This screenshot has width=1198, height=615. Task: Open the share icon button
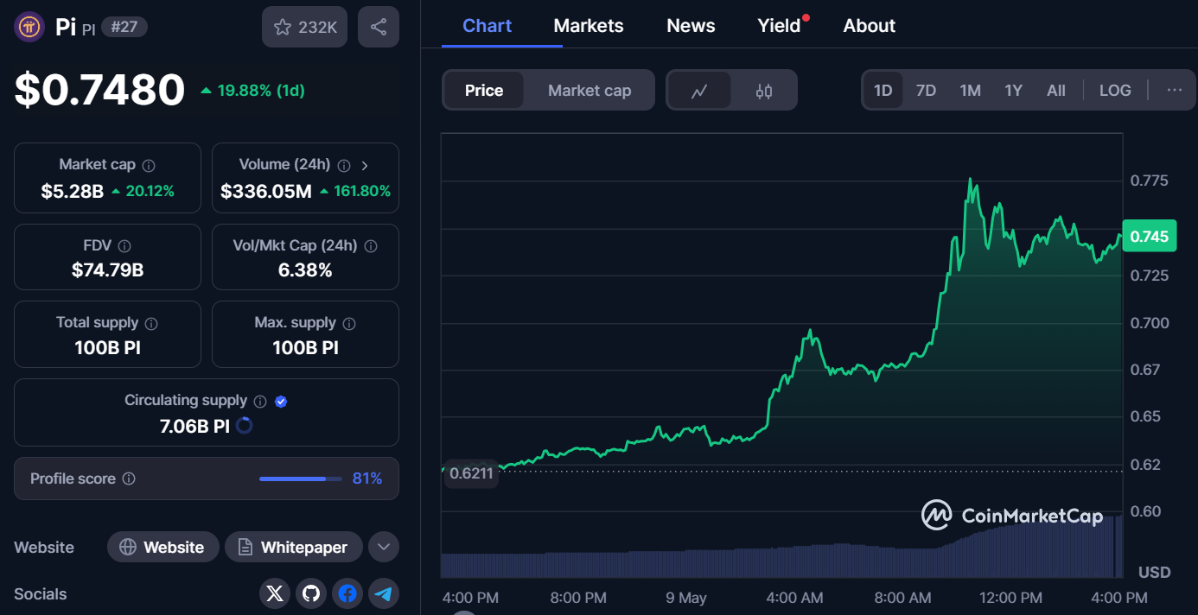click(379, 27)
